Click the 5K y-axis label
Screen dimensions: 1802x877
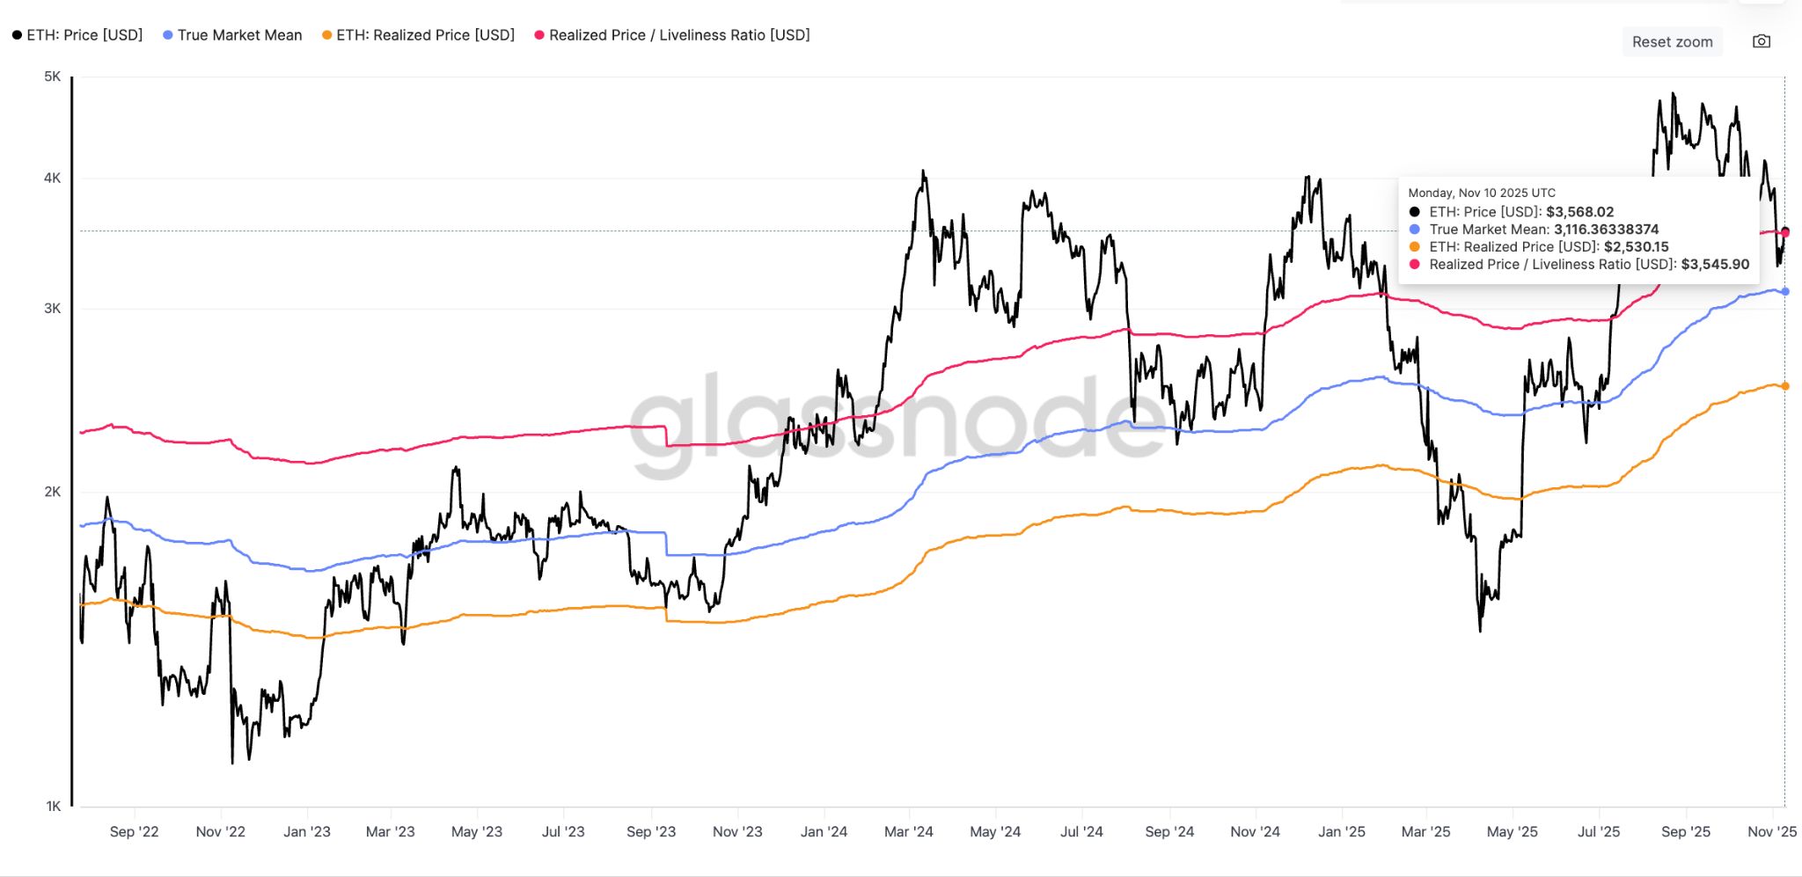54,77
